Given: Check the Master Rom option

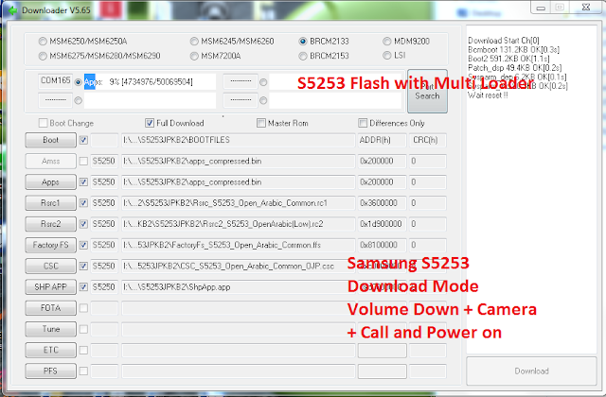Looking at the screenshot, I should click(261, 123).
